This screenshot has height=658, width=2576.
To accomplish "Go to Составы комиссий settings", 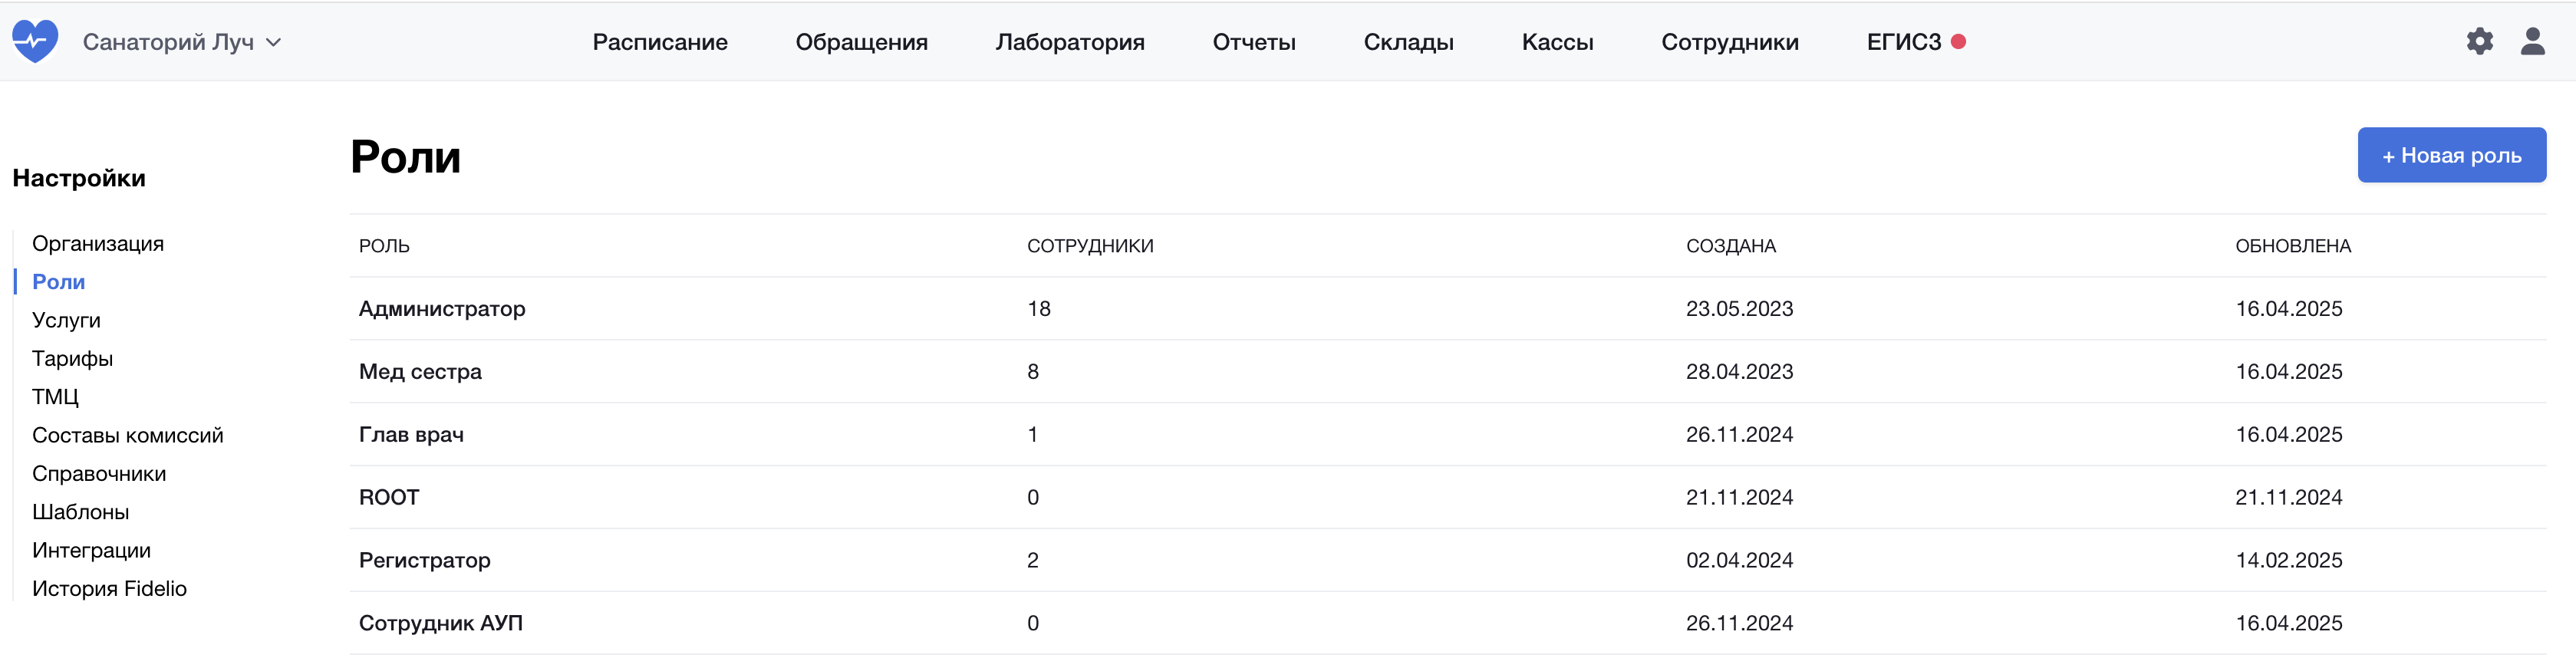I will tap(127, 435).
